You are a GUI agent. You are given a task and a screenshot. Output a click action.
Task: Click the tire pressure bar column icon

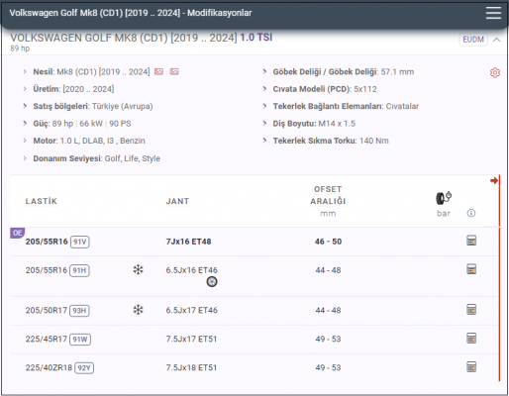tap(444, 198)
